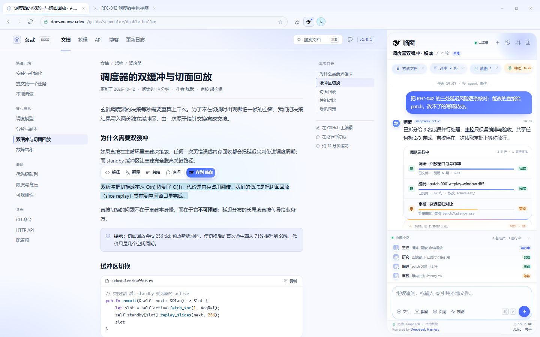Open the GitHub icon in the docs header
Viewport: 540px width, 337px height.
pos(350,40)
